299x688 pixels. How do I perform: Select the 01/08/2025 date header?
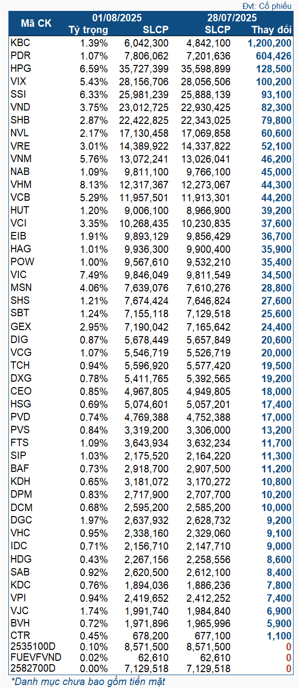(x=118, y=18)
